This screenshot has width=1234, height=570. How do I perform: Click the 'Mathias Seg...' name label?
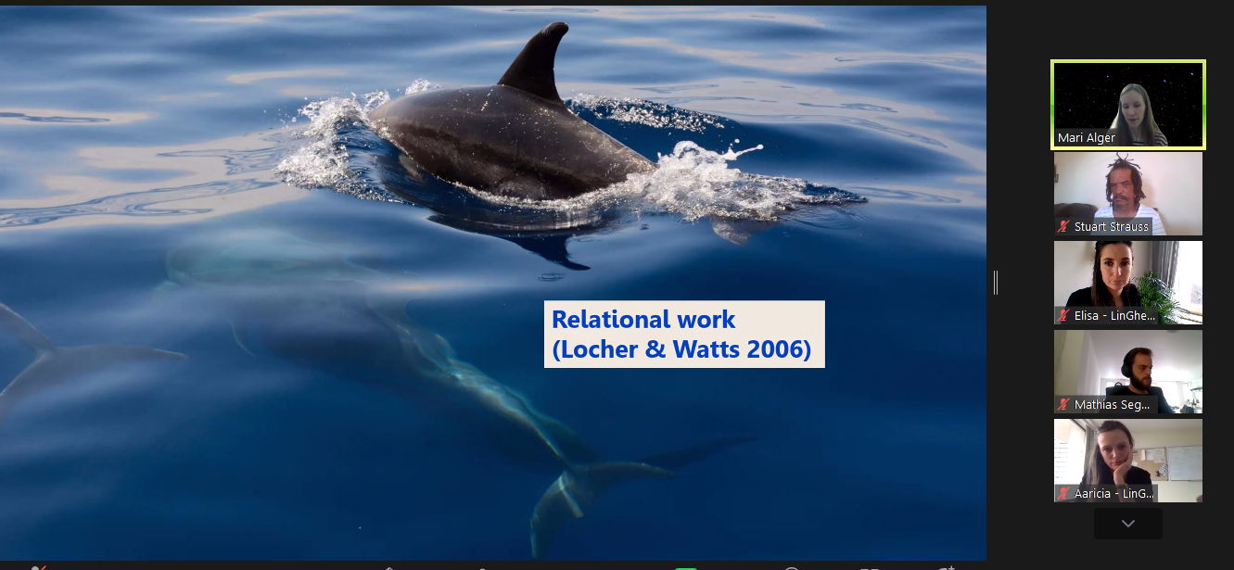click(1113, 405)
